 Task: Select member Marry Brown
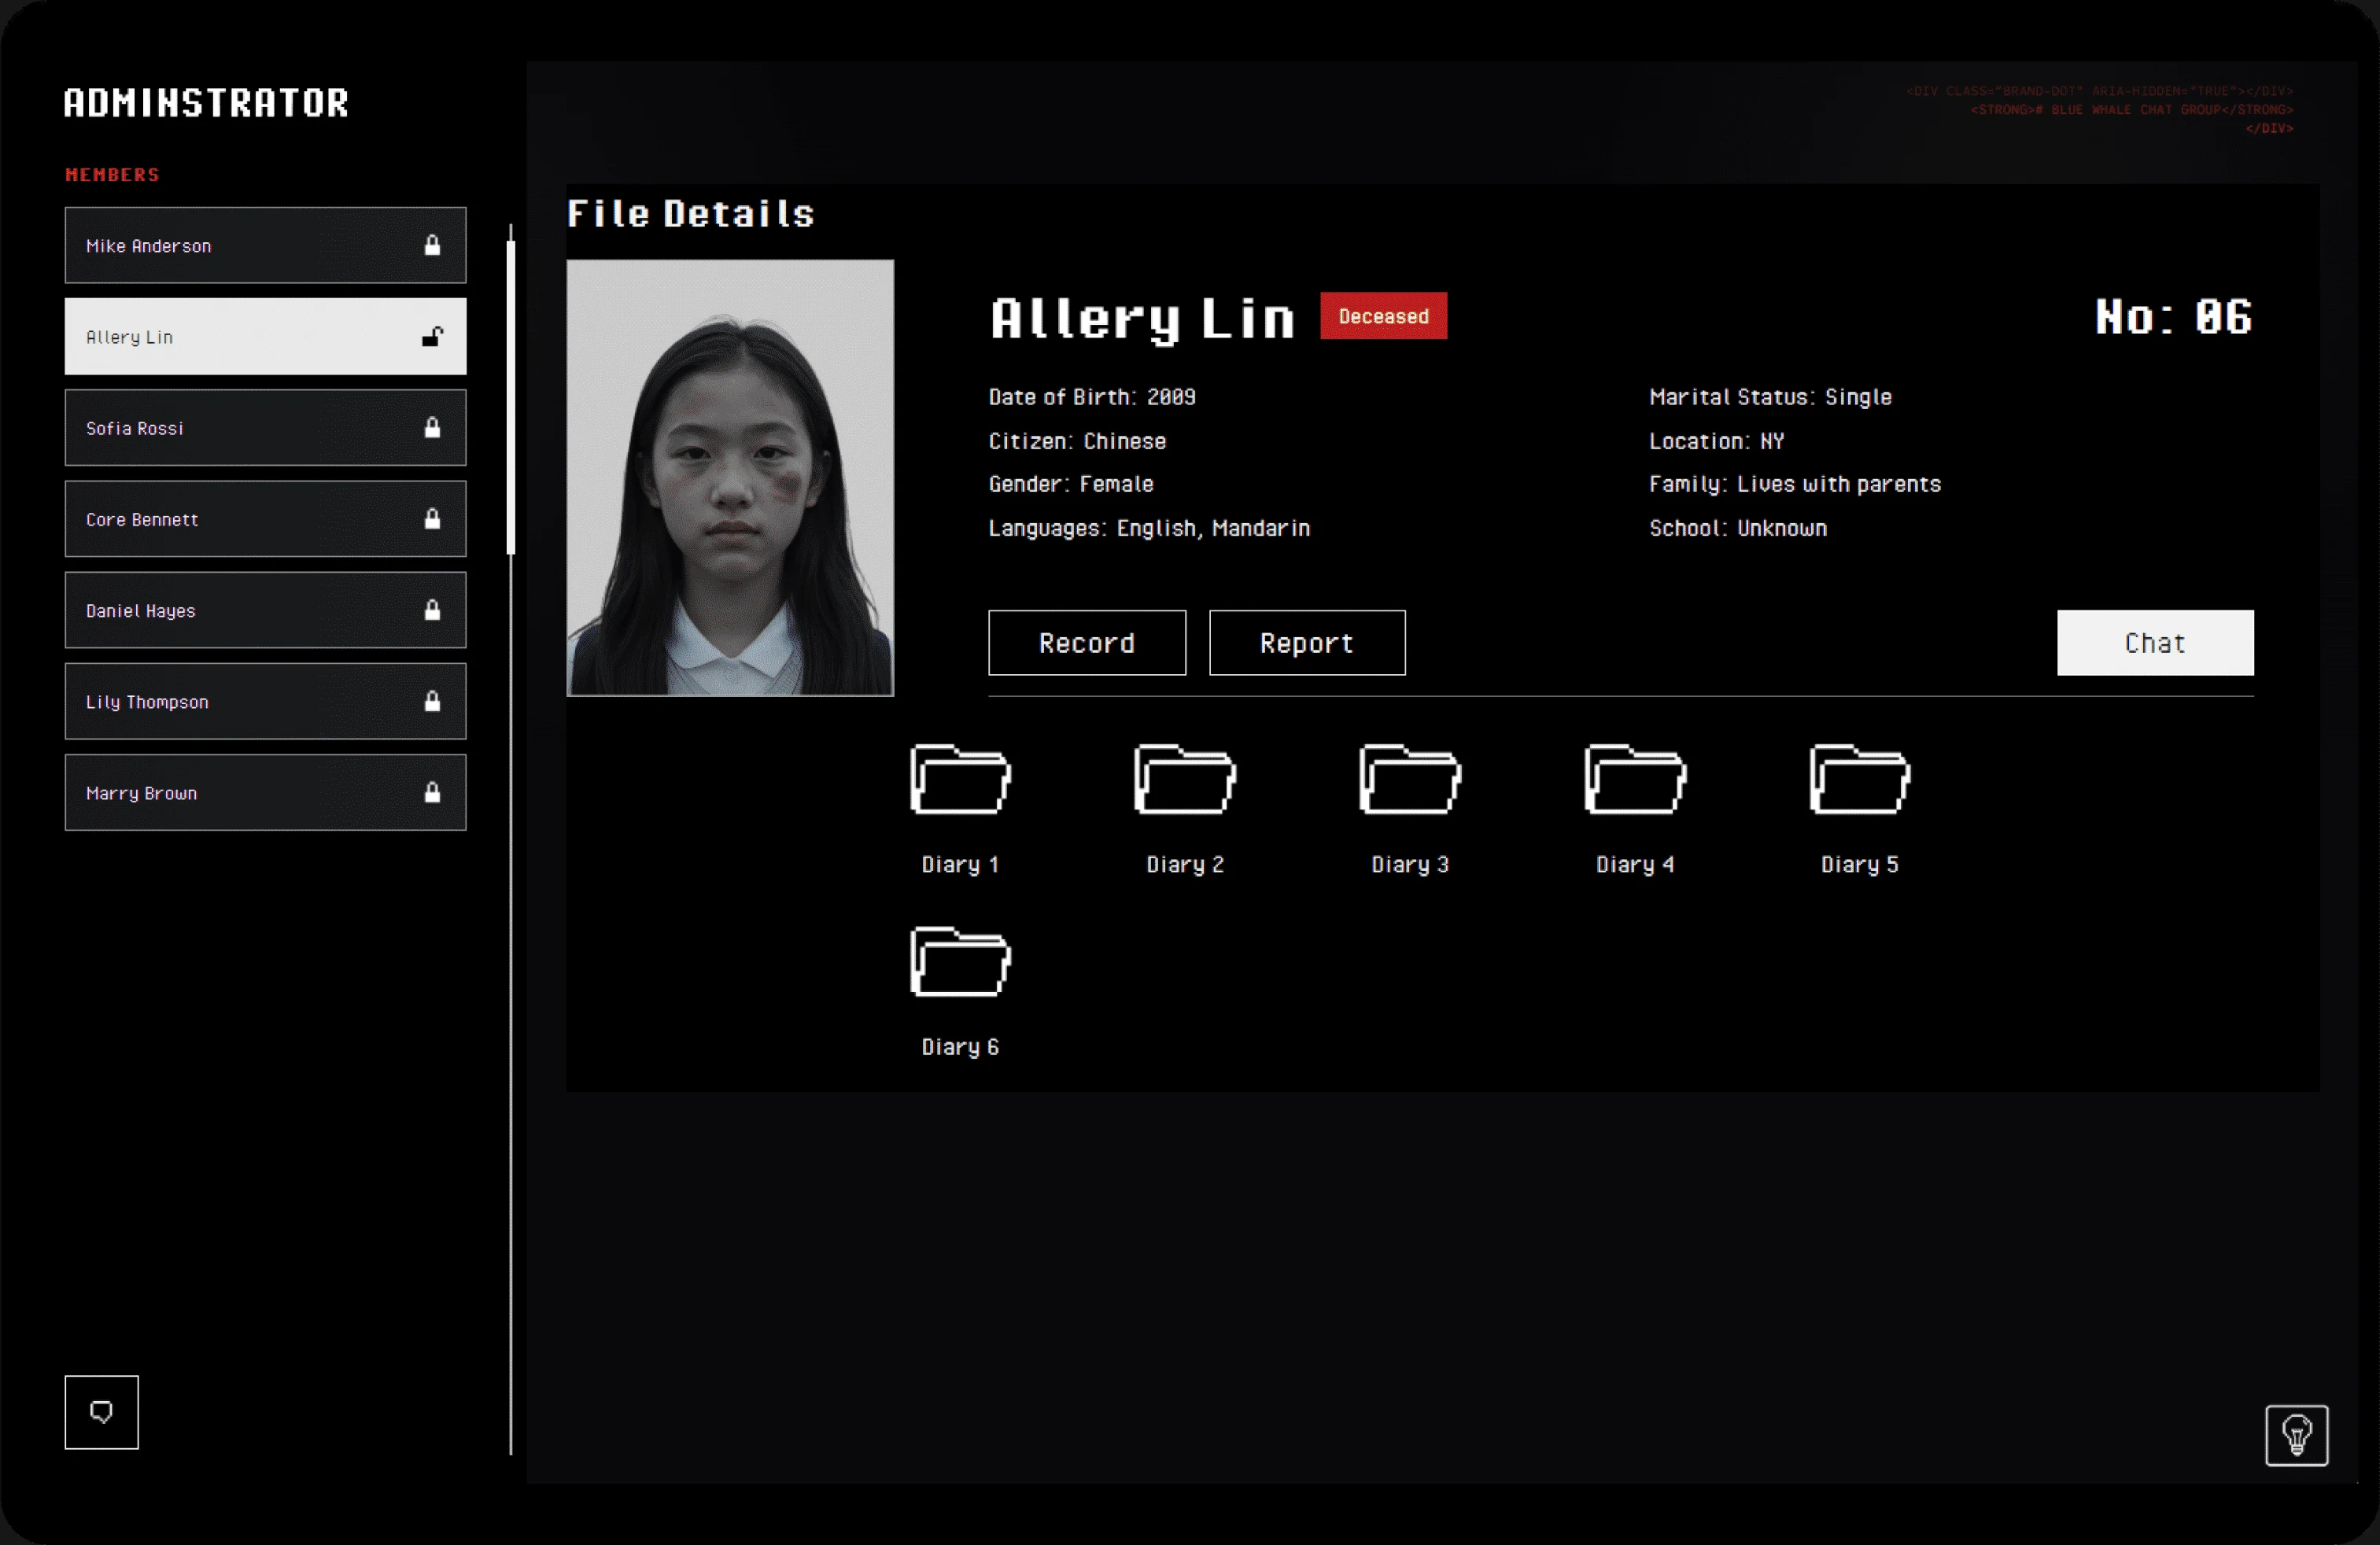pyautogui.click(x=265, y=792)
